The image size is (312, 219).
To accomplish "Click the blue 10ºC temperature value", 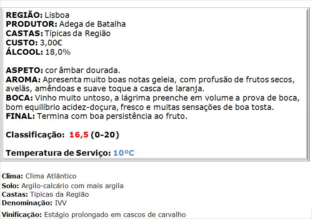I will [x=124, y=153].
